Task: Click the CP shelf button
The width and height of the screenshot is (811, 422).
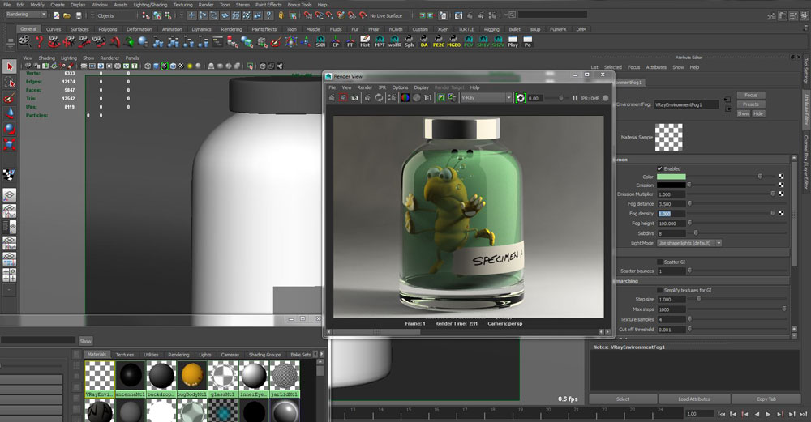Action: pyautogui.click(x=335, y=41)
